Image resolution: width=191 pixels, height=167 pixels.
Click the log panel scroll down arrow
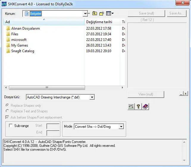pos(184,160)
